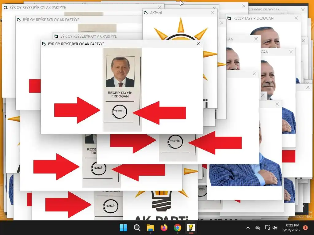Image resolution: width=314 pixels, height=235 pixels.
Task: Open the notification badge showing 2
Action: [x=305, y=228]
